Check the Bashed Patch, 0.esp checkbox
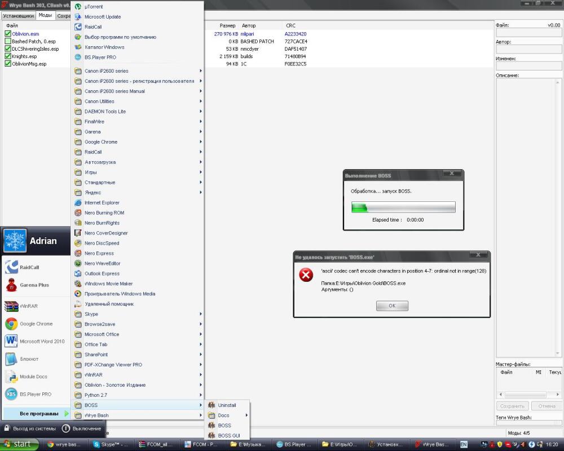This screenshot has height=451, width=564. click(8, 41)
